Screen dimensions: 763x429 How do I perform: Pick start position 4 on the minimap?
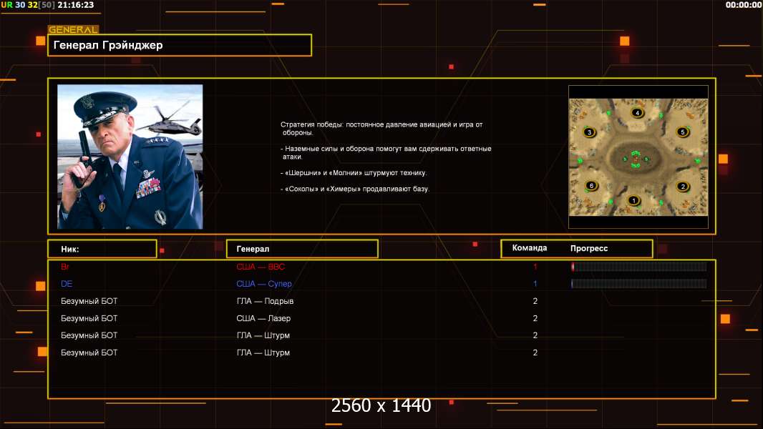(637, 113)
